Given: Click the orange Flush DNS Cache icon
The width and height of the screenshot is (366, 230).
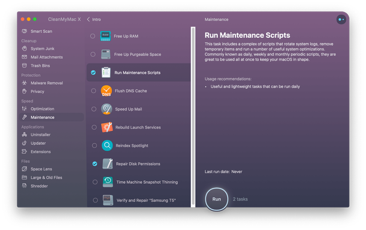Looking at the screenshot, I should click(106, 91).
